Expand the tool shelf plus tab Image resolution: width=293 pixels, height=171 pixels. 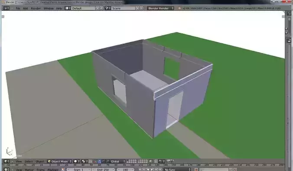click(3, 16)
